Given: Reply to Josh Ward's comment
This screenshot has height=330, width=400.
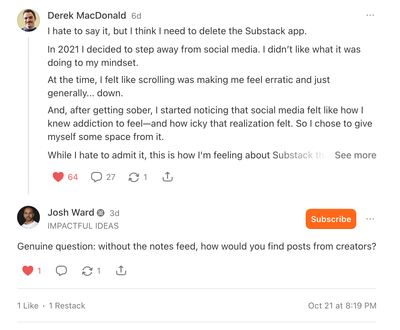Looking at the screenshot, I should 61,270.
